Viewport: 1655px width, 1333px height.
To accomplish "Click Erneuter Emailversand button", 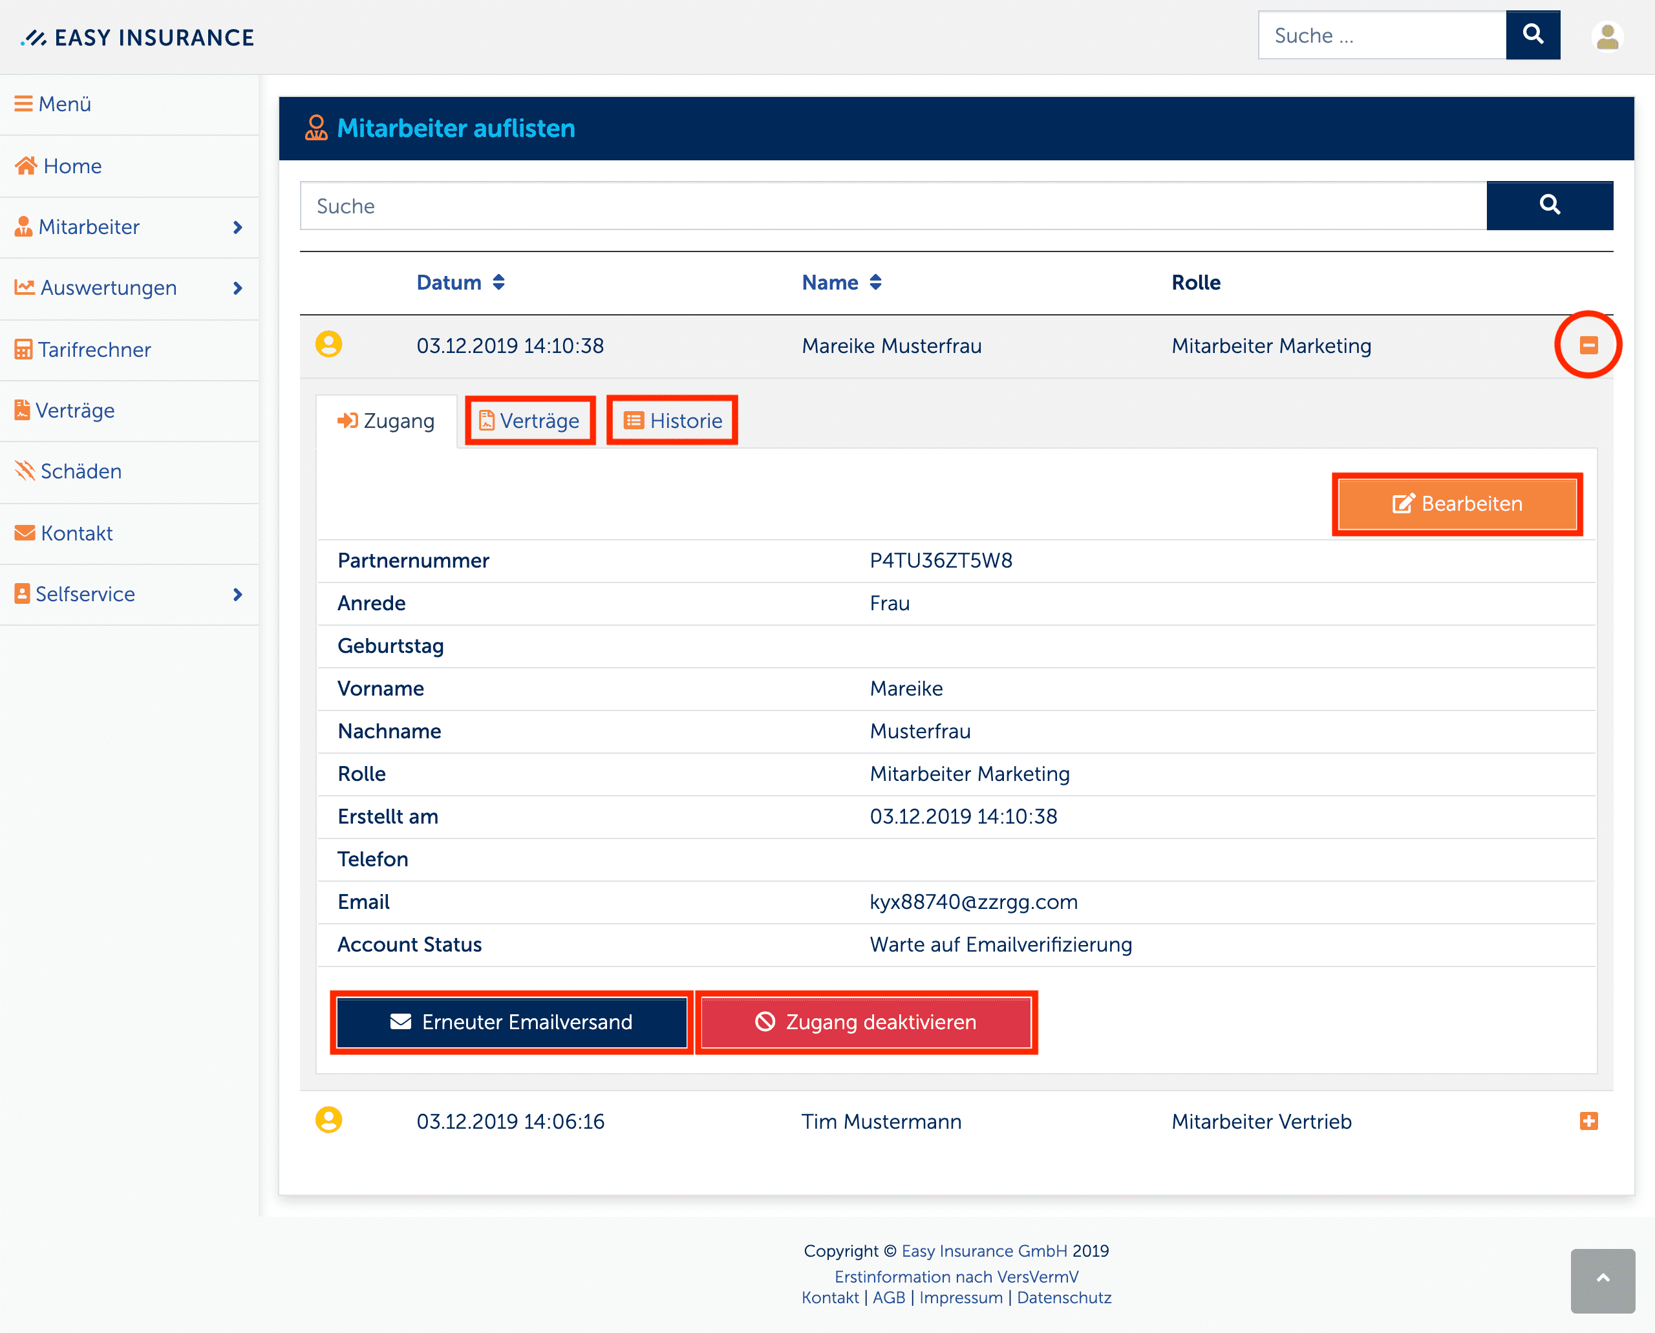I will (x=511, y=1022).
